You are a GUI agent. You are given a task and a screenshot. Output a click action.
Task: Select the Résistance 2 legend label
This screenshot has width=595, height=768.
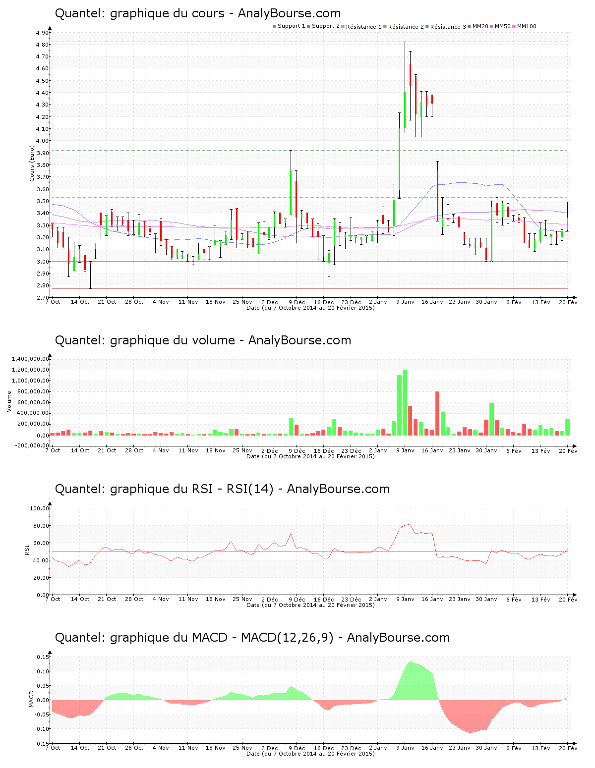coord(406,27)
